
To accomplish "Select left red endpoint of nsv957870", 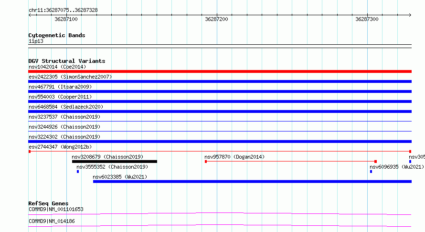I will 206,161.
